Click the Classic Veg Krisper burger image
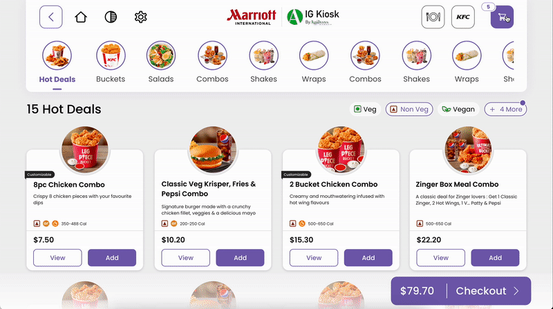Screen dimensions: 553x309 click(x=213, y=150)
